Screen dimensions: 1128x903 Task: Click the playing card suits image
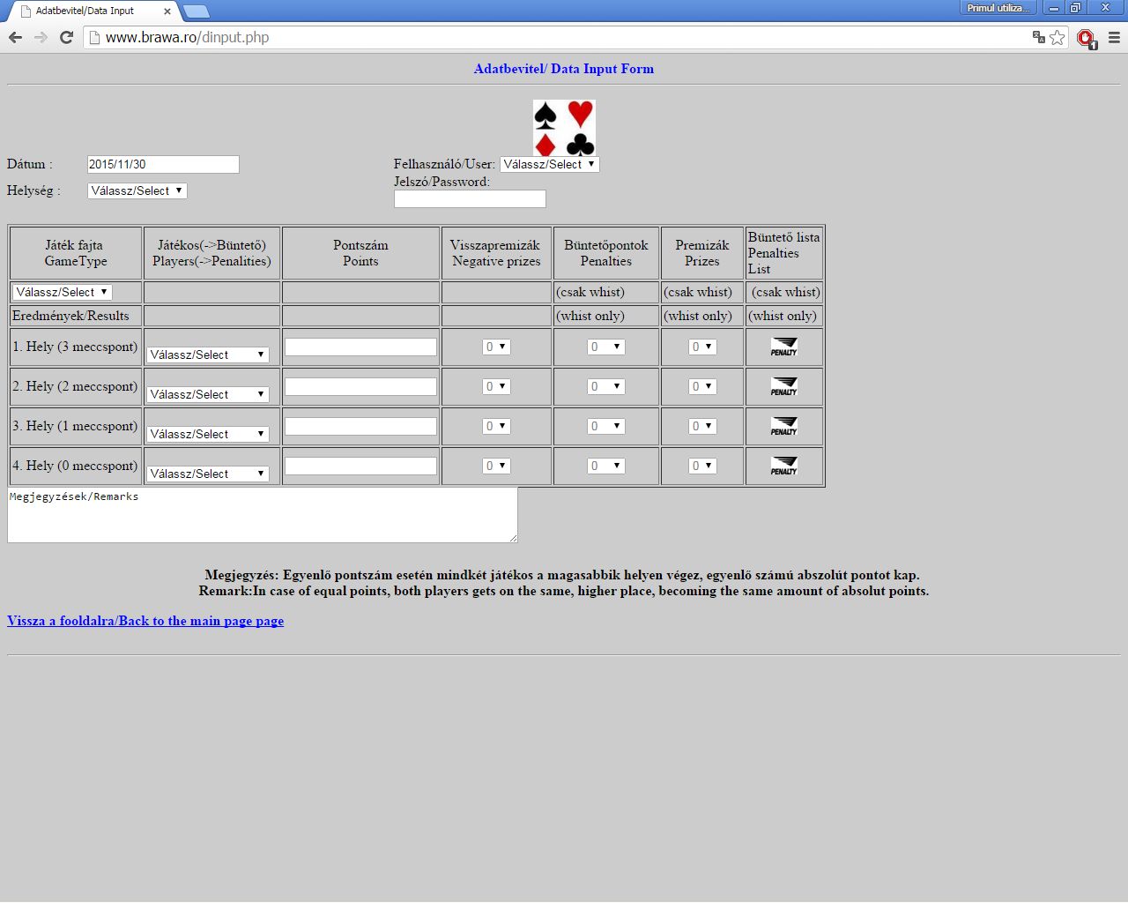pyautogui.click(x=564, y=128)
